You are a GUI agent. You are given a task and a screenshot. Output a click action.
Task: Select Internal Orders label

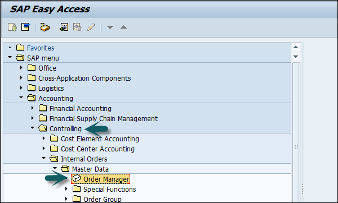(84, 159)
